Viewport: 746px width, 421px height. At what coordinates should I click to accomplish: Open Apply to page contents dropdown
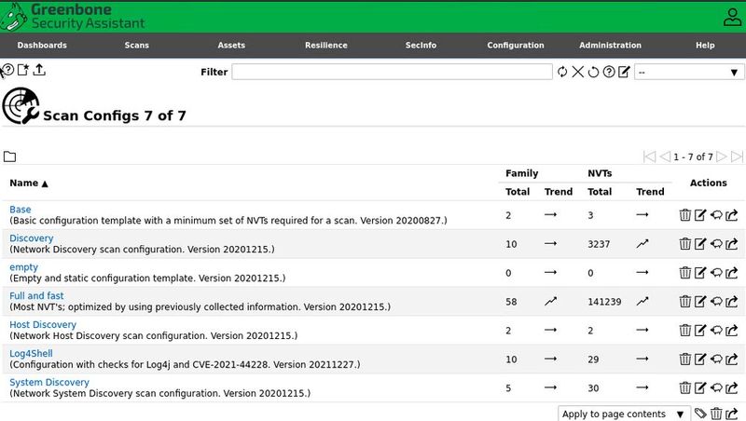pos(624,414)
